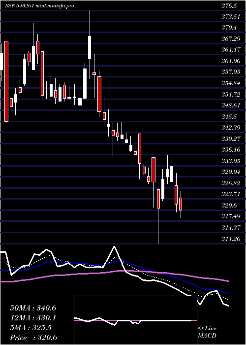
Task: Click inside the MACD indicator box
Action: tap(135, 320)
